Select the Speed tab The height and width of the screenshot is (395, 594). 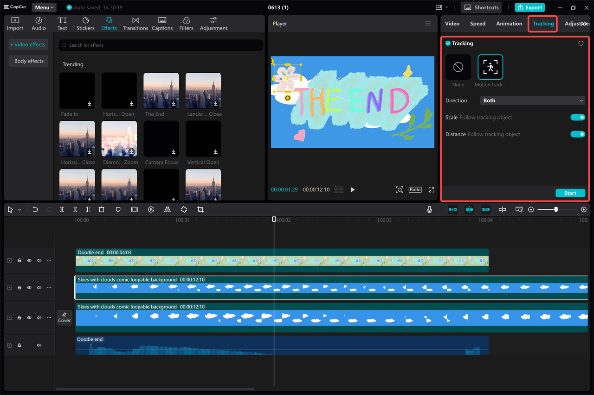(478, 23)
